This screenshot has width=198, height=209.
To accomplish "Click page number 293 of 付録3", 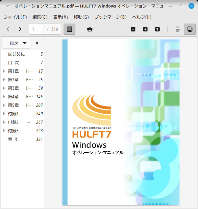I will 39,131.
